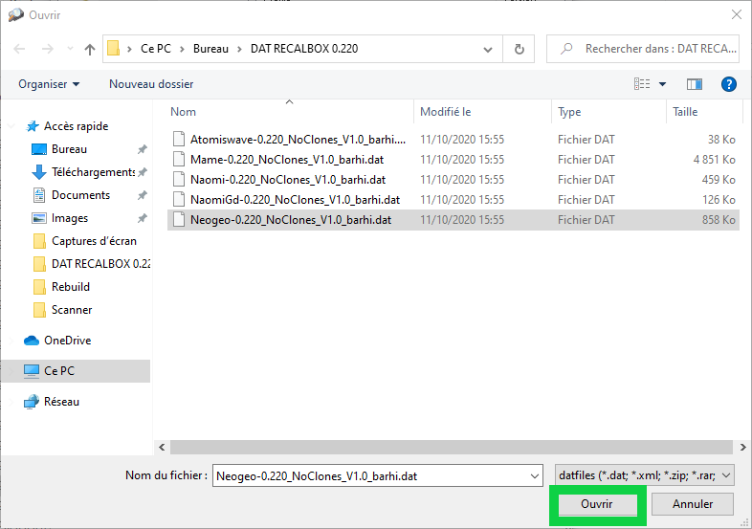Toggle the preview pane icon
This screenshot has width=752, height=529.
click(694, 84)
